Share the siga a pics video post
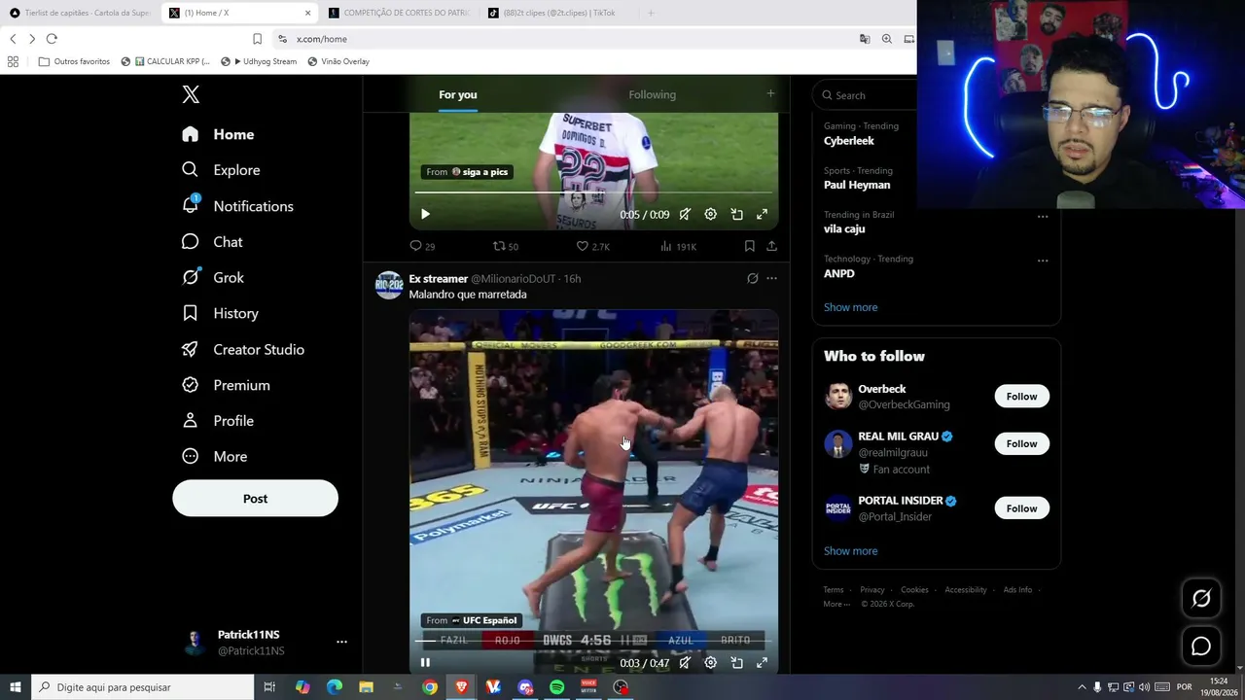The width and height of the screenshot is (1245, 700). (x=771, y=246)
